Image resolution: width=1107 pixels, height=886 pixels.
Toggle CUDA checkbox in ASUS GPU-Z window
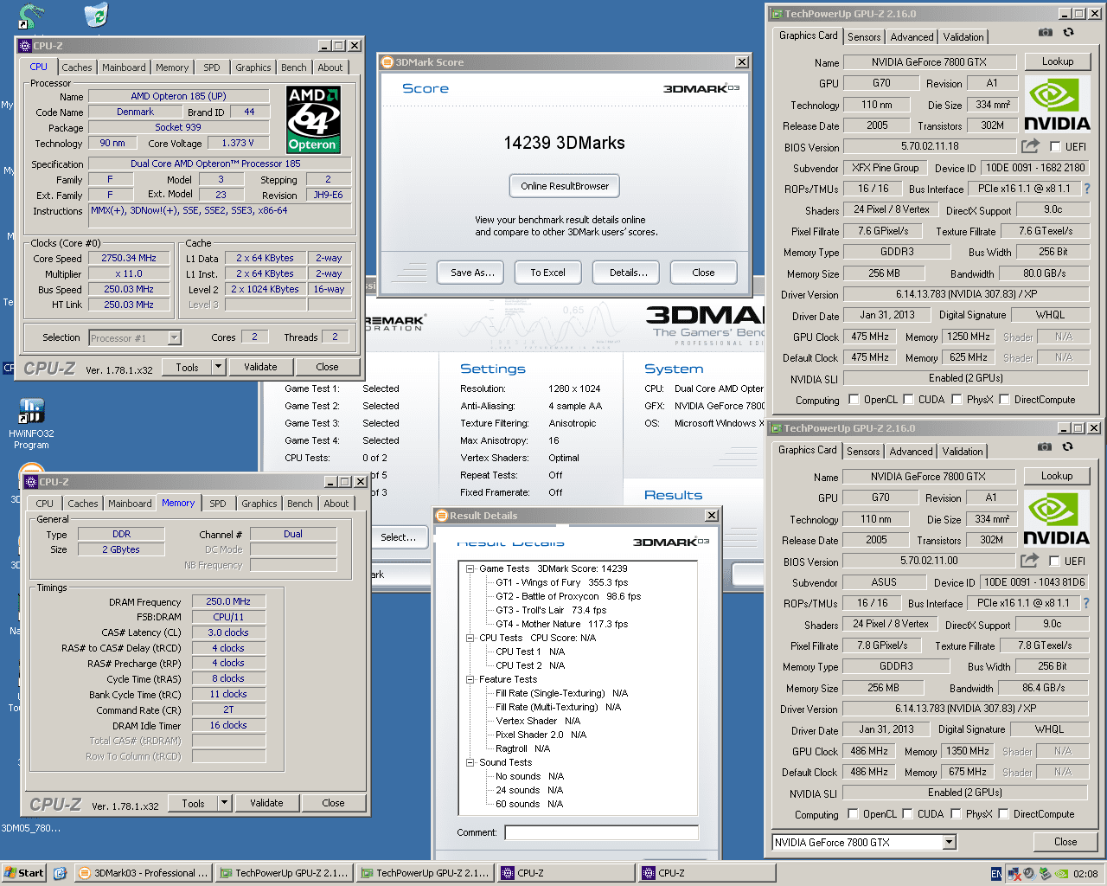(908, 814)
